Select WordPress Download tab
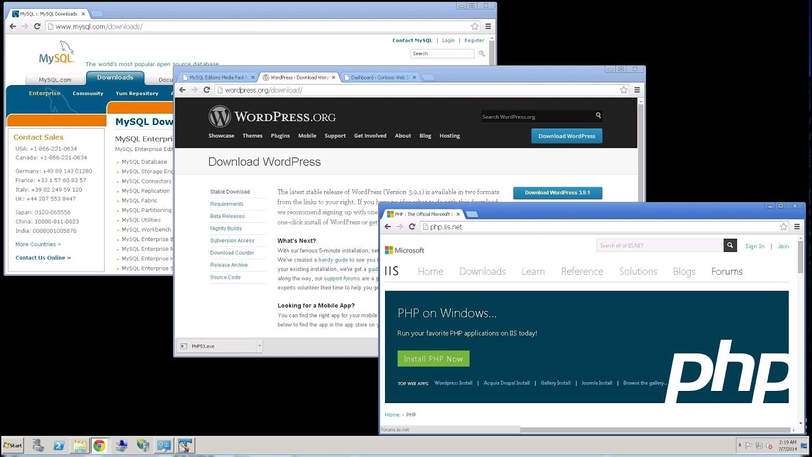This screenshot has width=812, height=457. [298, 77]
